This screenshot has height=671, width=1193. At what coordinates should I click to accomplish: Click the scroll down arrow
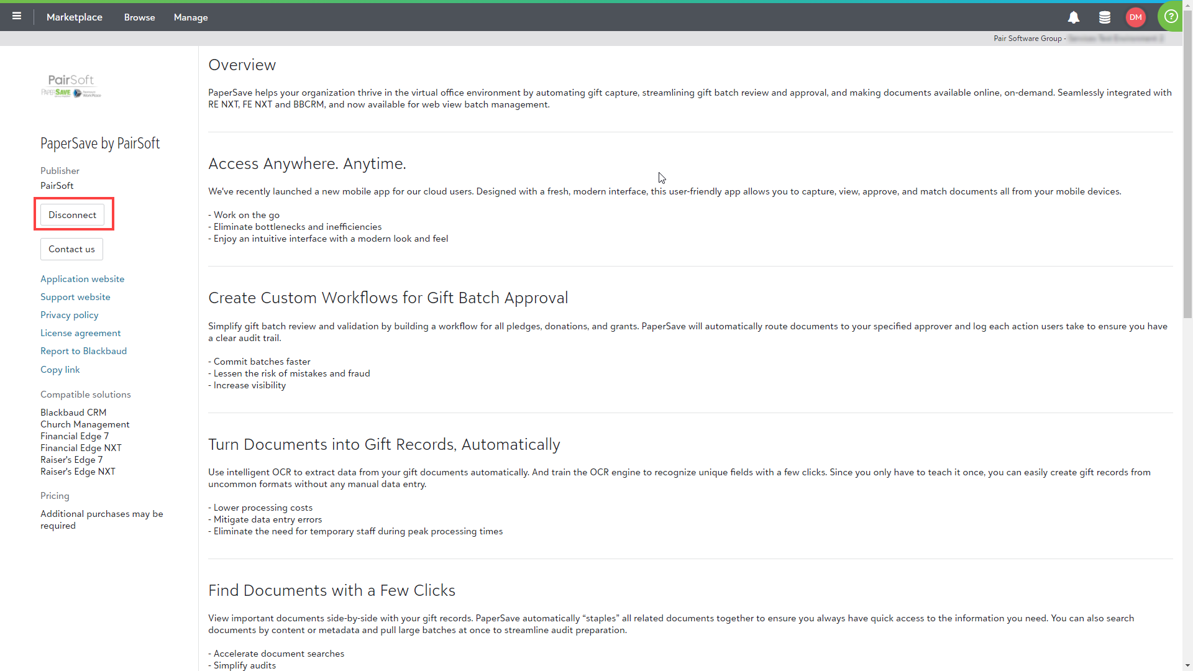click(1187, 666)
